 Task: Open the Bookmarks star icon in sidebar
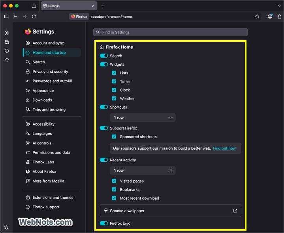(7, 59)
